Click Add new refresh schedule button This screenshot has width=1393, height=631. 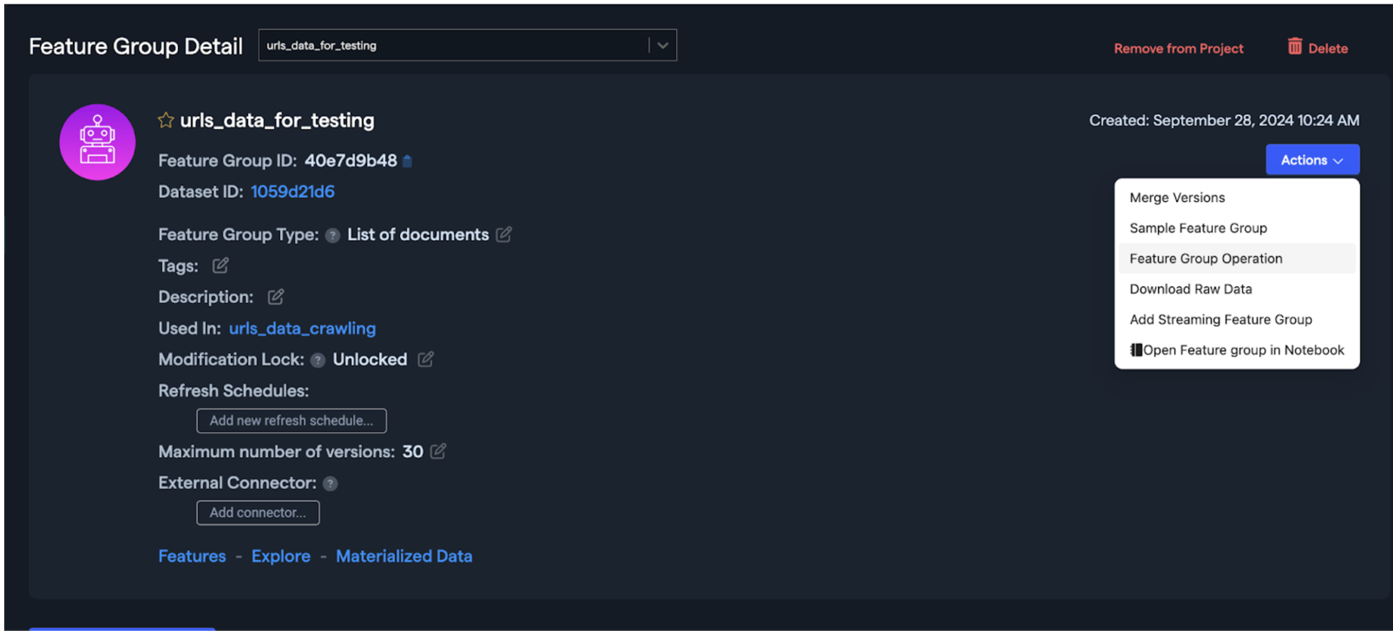click(x=291, y=420)
